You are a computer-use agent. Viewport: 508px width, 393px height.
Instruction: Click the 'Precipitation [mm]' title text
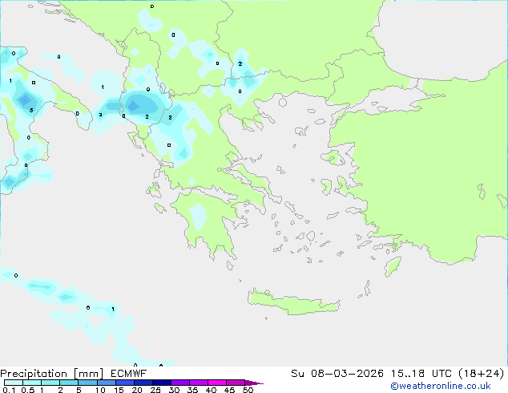tap(52, 374)
